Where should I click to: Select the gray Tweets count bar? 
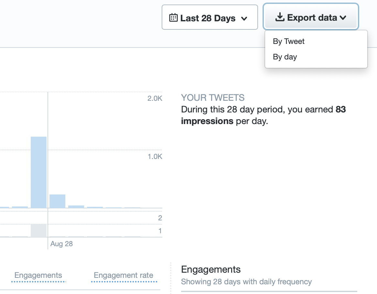[38, 230]
